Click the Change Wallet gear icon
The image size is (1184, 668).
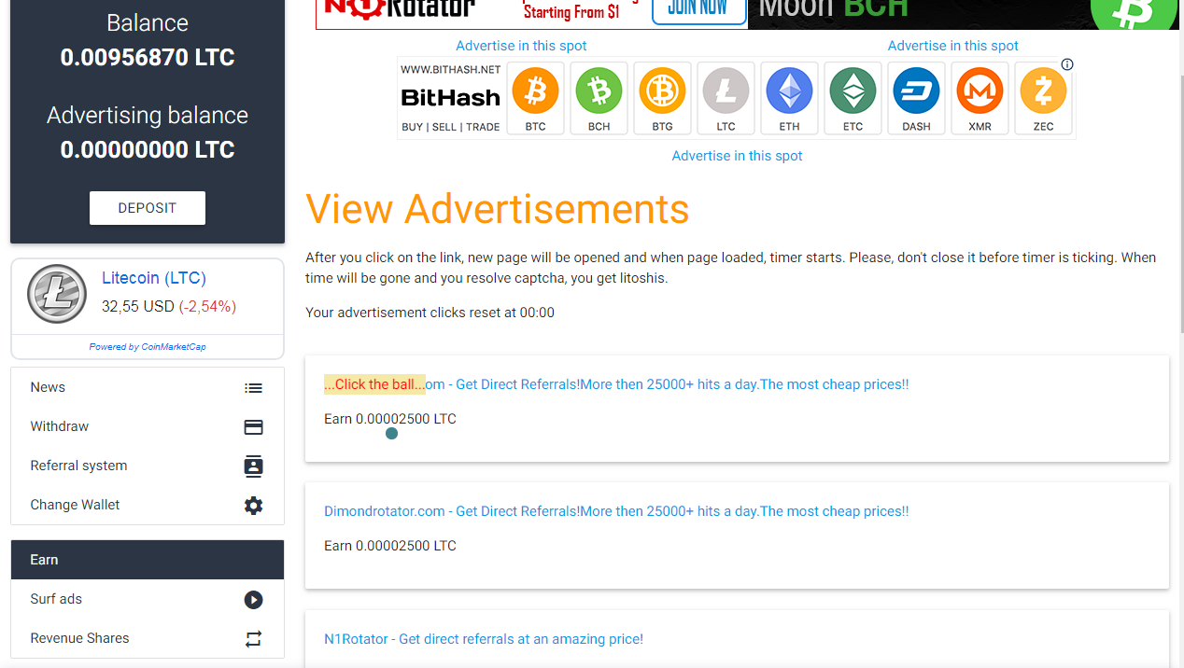253,506
